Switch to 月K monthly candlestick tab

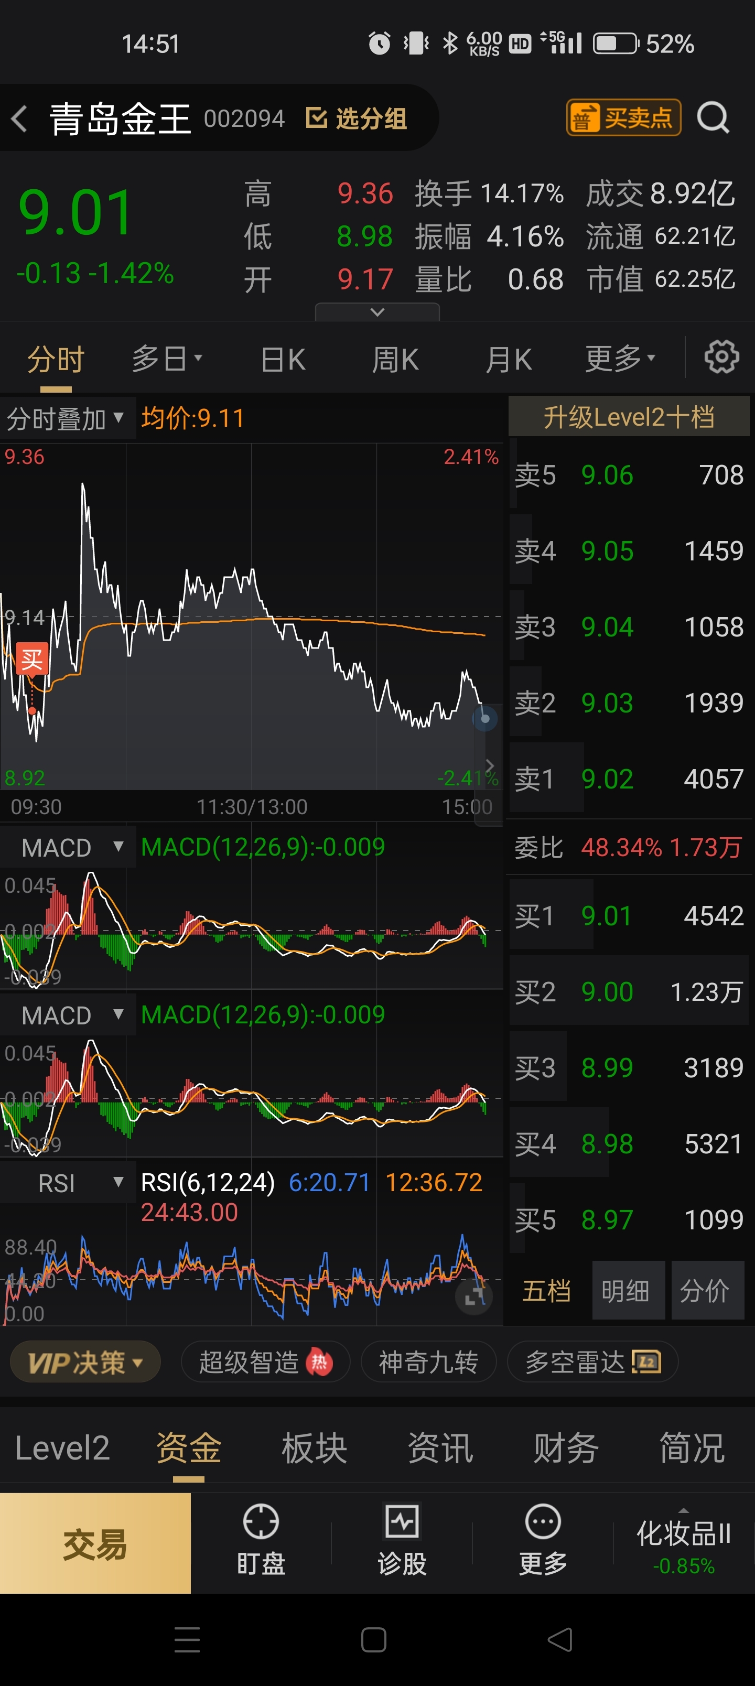(508, 359)
